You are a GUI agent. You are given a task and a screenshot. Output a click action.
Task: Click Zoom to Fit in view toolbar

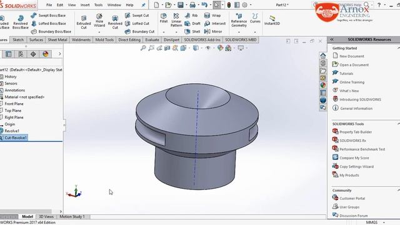point(143,47)
